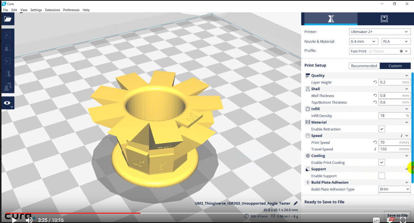Open the PLA material dropdown
The width and height of the screenshot is (414, 223).
click(396, 41)
